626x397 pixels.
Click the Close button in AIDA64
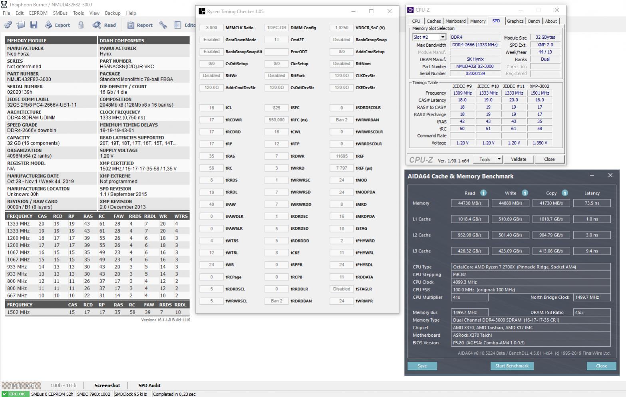[x=601, y=366]
